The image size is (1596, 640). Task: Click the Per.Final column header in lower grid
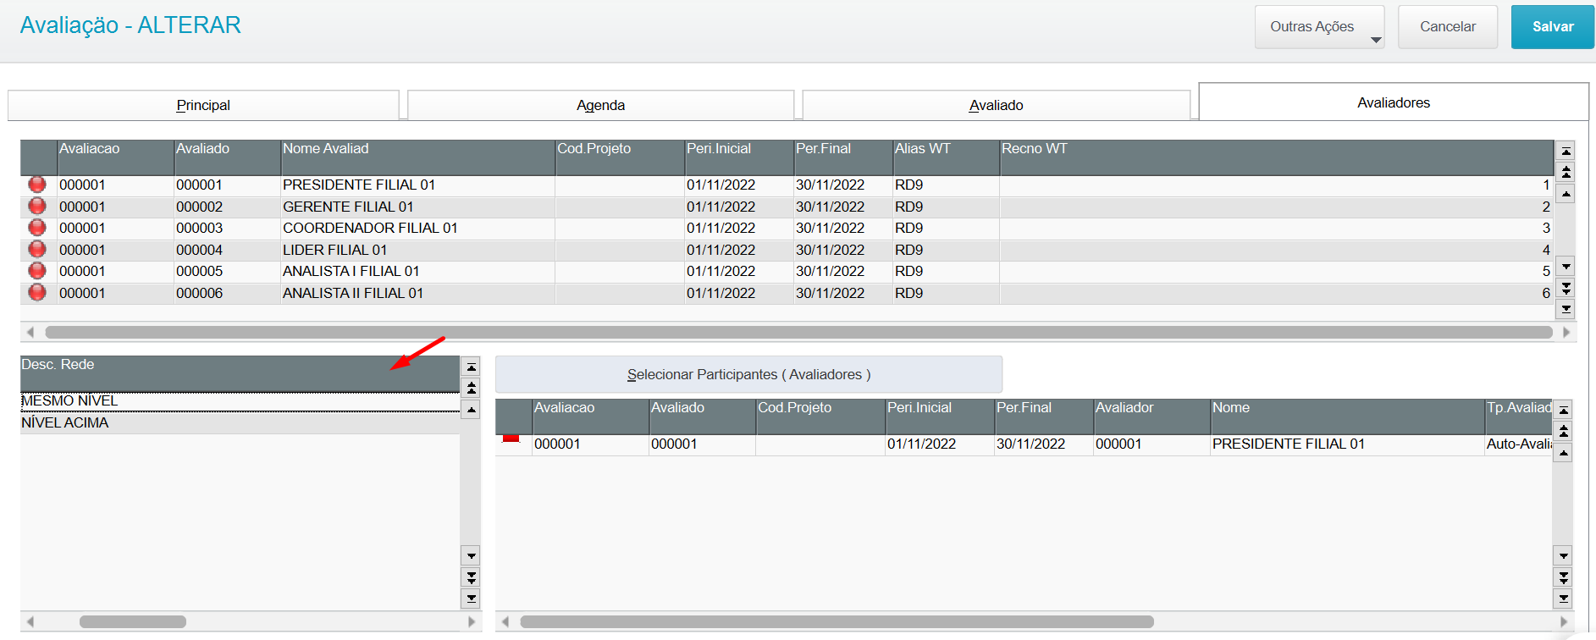pos(1044,417)
